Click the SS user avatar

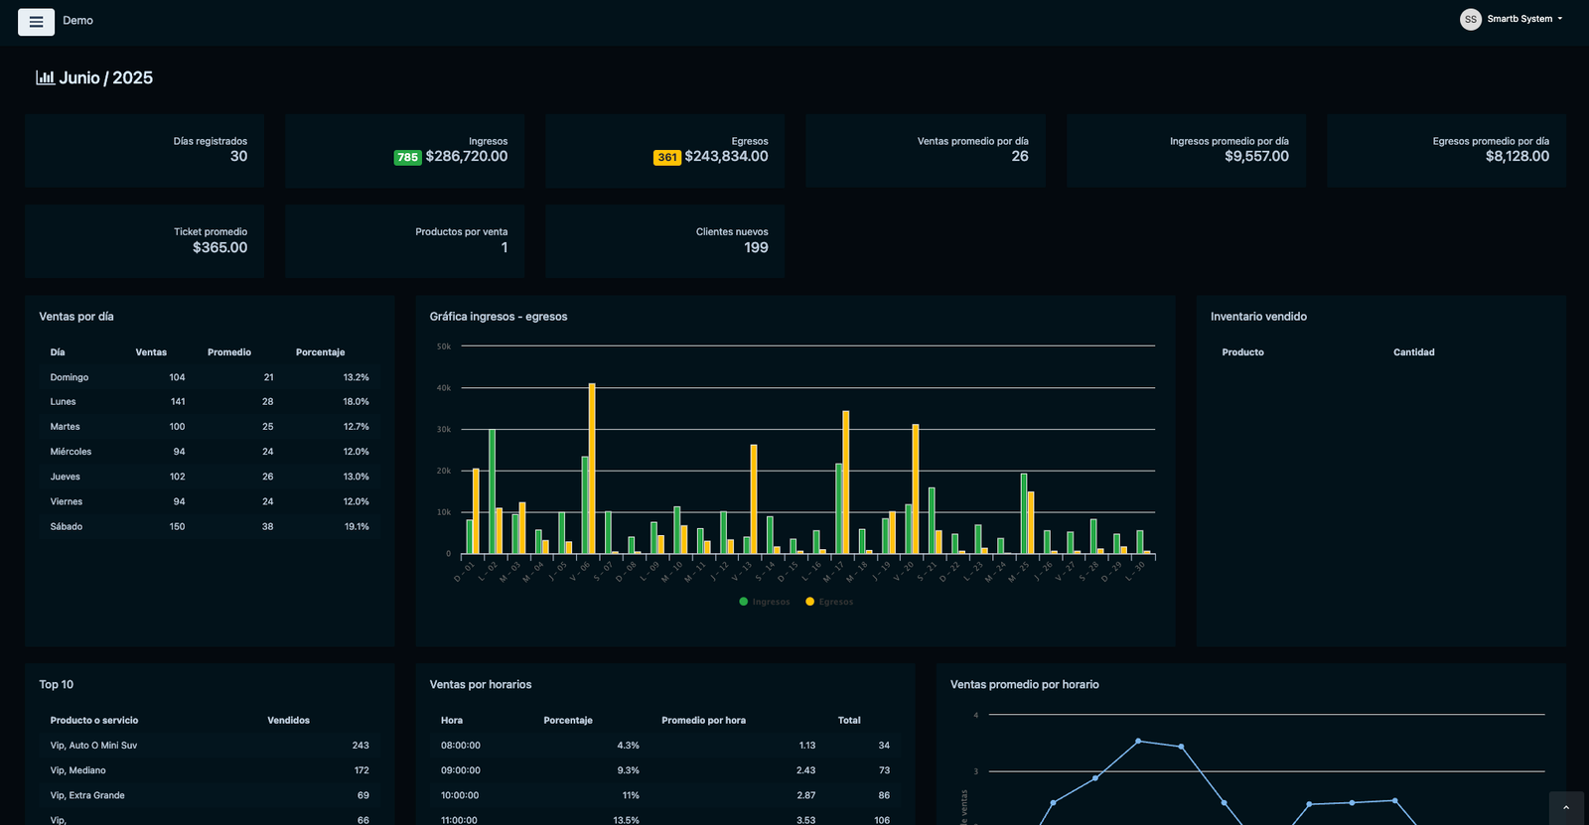pyautogui.click(x=1471, y=19)
